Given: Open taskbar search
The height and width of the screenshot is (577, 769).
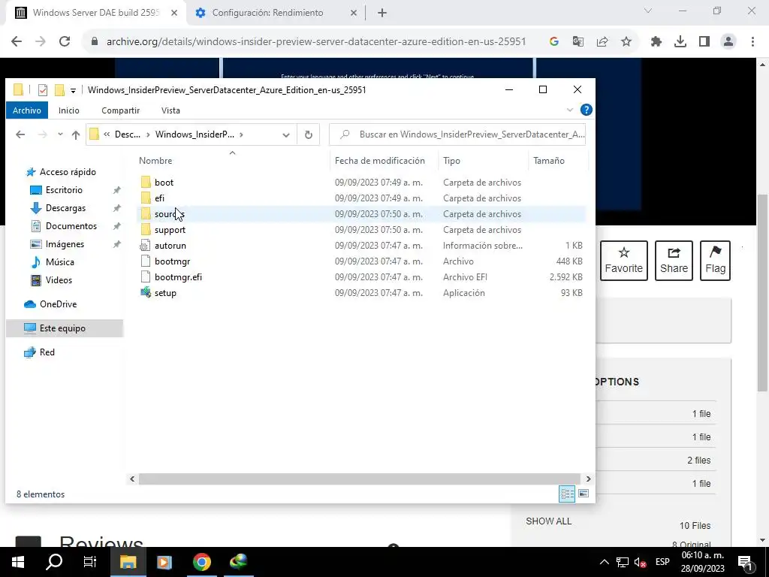Looking at the screenshot, I should pyautogui.click(x=54, y=562).
